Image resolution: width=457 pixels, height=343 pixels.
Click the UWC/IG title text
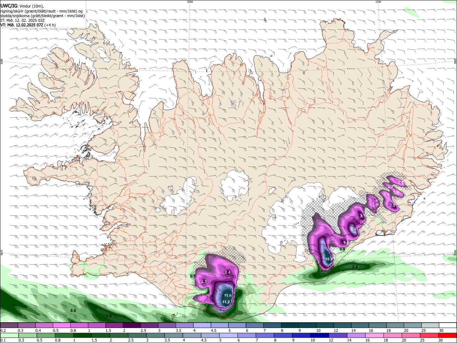9,6
